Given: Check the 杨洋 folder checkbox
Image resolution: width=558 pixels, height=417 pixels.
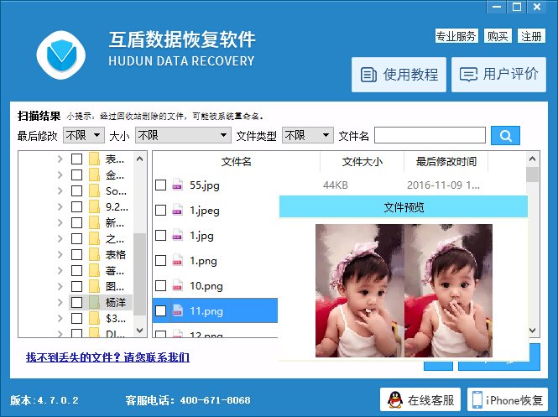Looking at the screenshot, I should coord(76,302).
